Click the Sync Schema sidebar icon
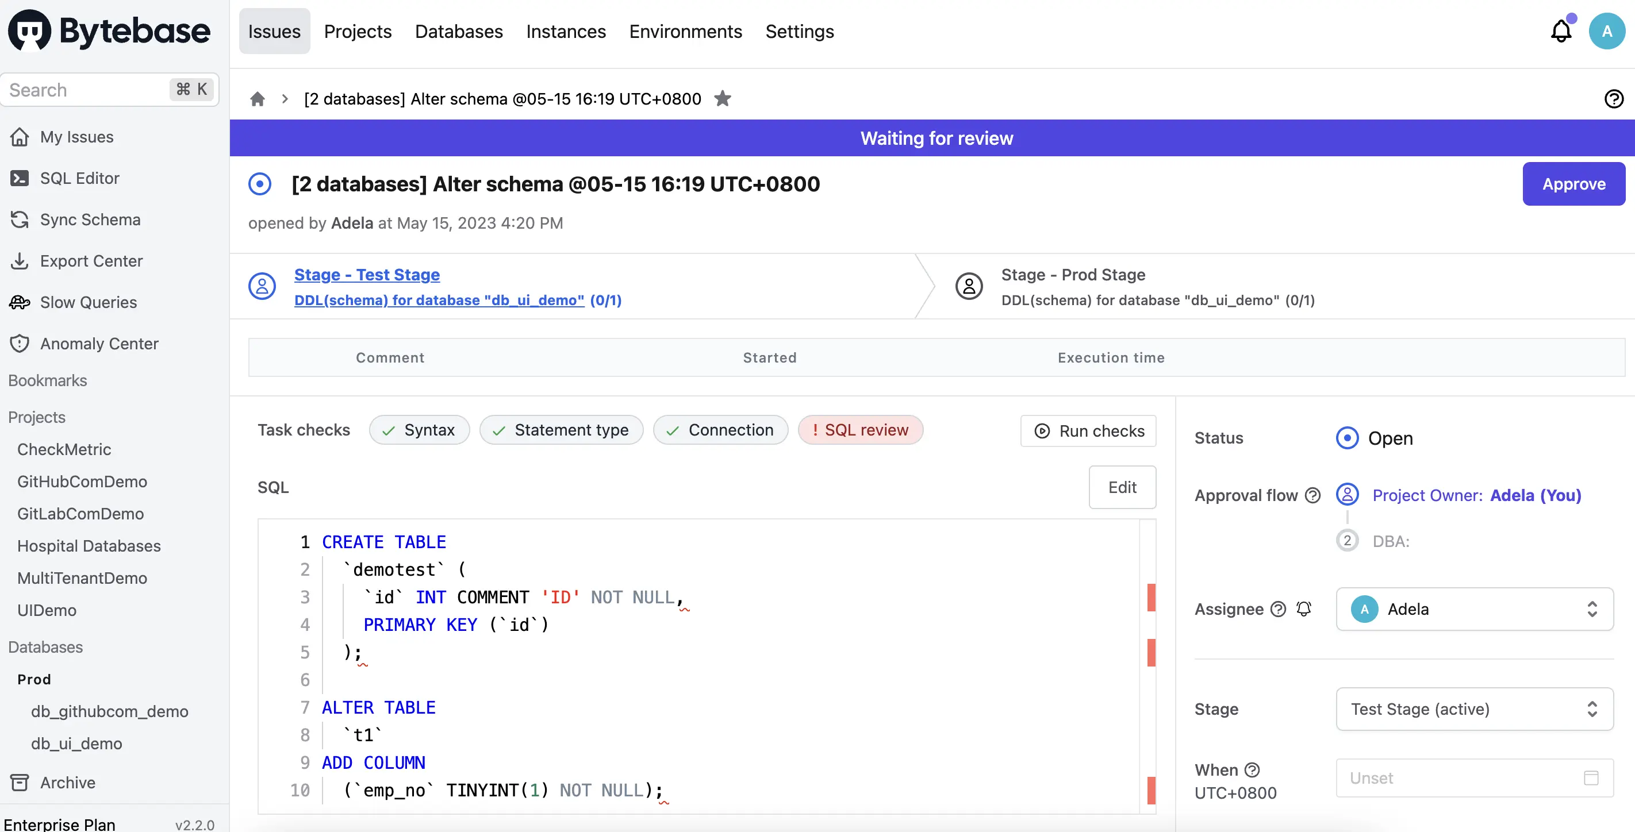Viewport: 1635px width, 832px height. coord(20,219)
